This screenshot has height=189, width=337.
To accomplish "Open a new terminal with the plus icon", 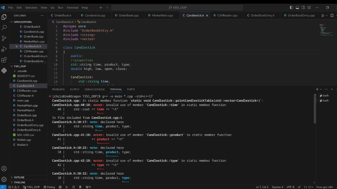I will click(316, 89).
